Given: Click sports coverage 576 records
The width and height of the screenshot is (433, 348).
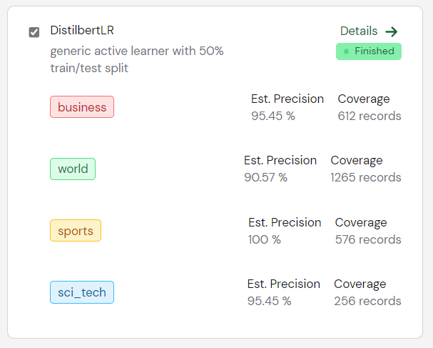Looking at the screenshot, I should click(368, 239).
